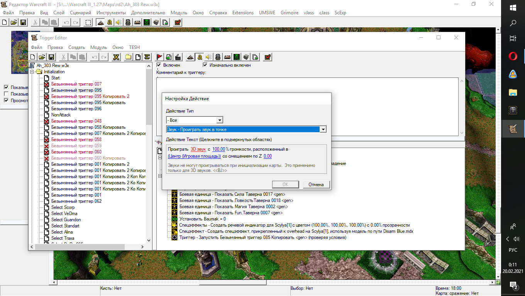Toggle Изначально включен checkbox

coord(205,65)
